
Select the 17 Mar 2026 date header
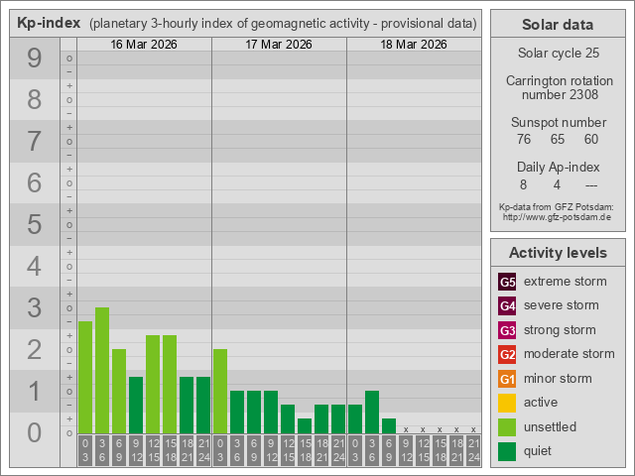point(279,45)
